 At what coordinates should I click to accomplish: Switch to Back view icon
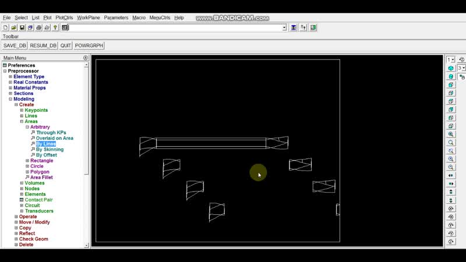[x=451, y=109]
